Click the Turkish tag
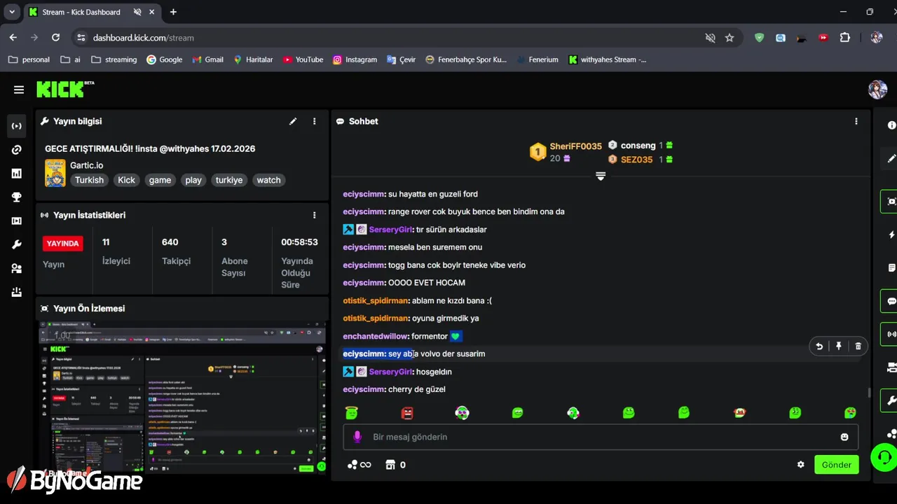The width and height of the screenshot is (897, 504). pos(89,180)
